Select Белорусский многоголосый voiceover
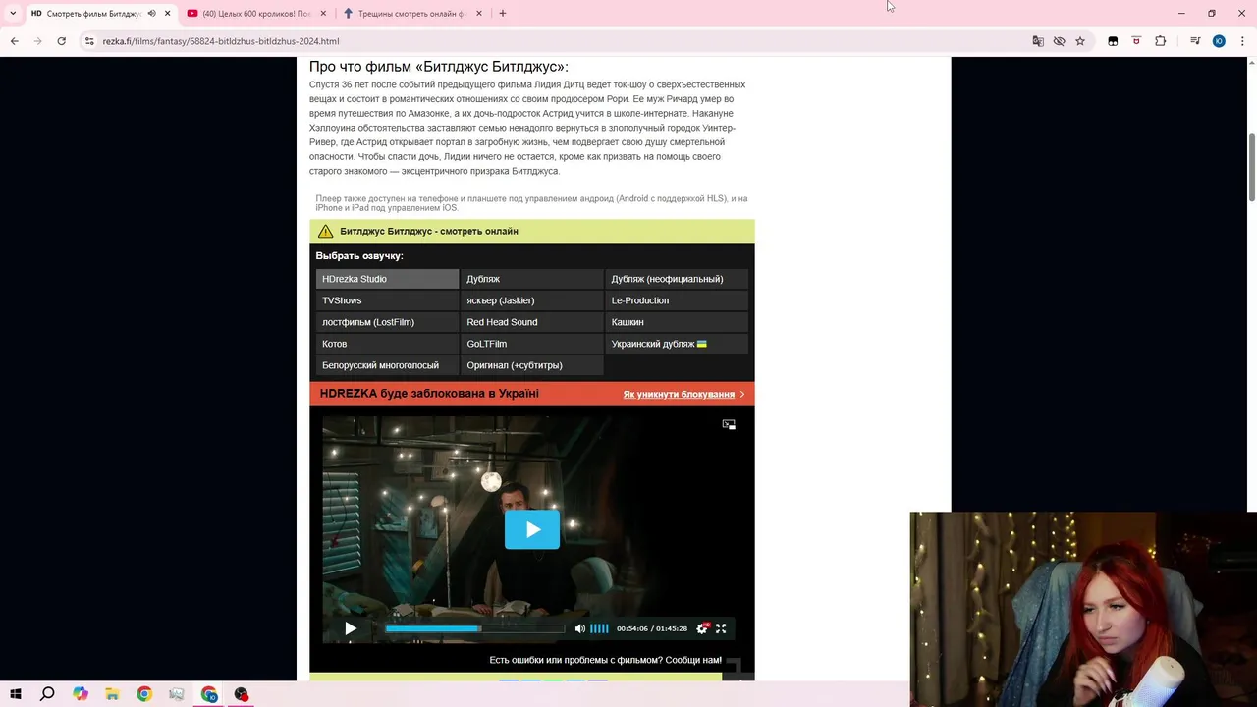 click(x=387, y=365)
